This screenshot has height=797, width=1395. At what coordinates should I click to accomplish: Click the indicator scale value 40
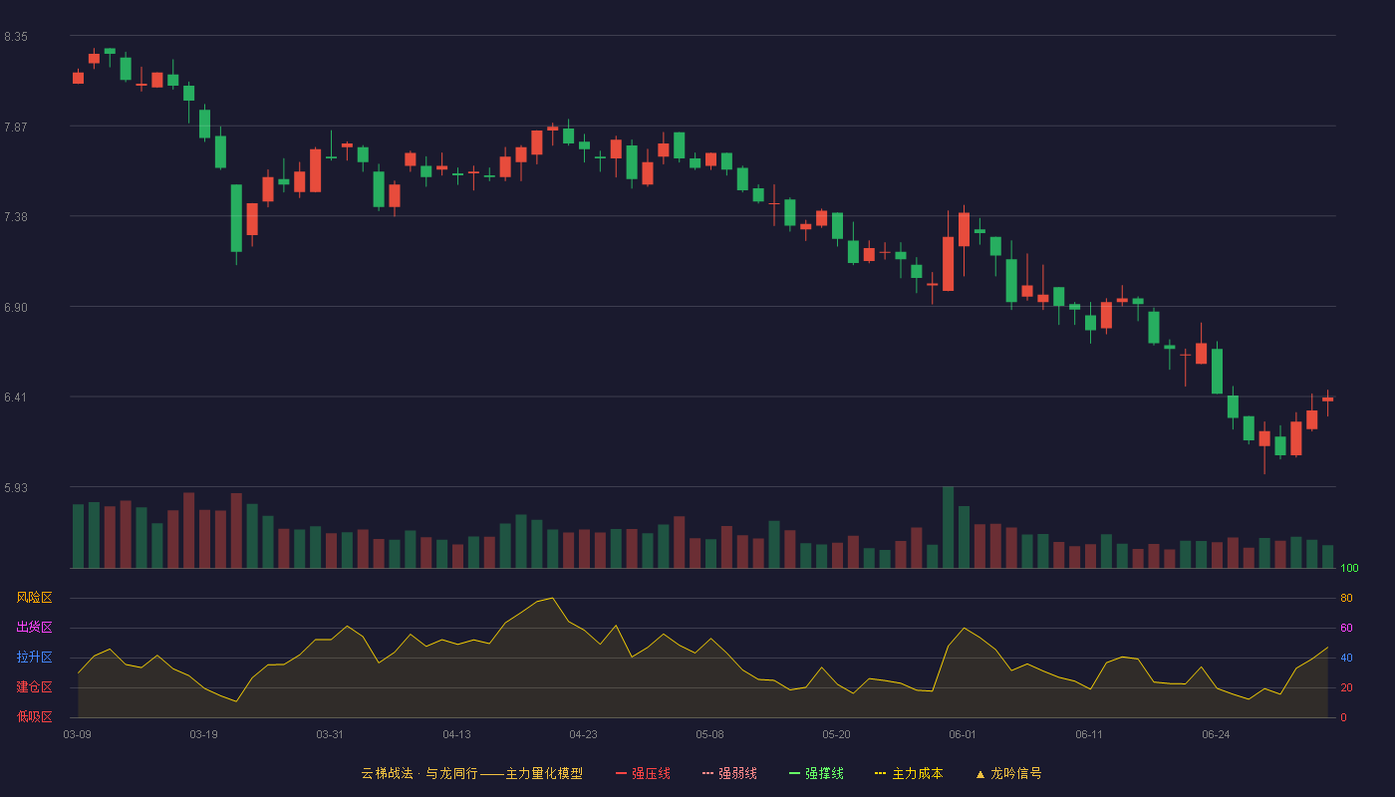point(1346,658)
